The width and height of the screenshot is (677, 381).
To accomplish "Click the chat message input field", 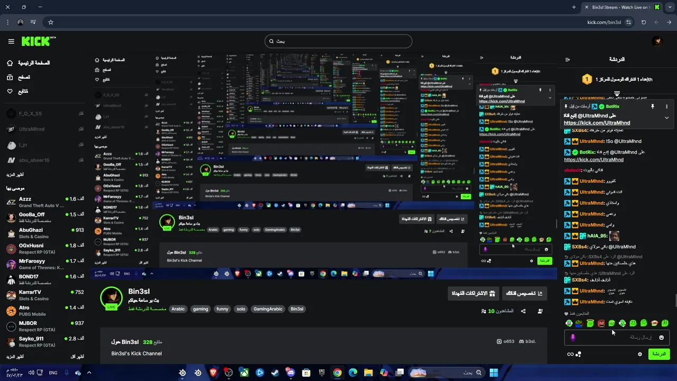I will [617, 338].
